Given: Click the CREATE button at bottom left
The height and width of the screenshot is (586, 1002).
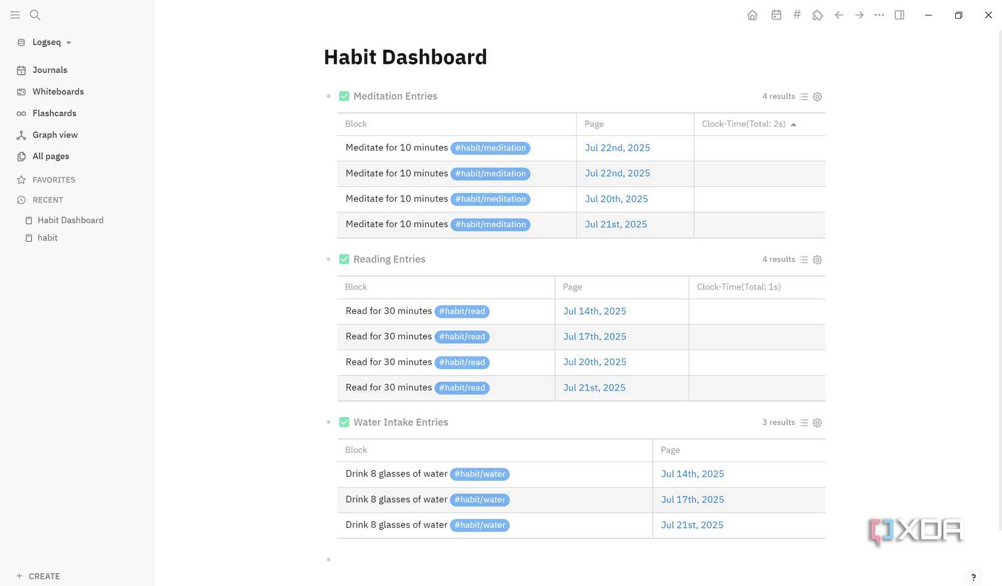Looking at the screenshot, I should pos(38,576).
